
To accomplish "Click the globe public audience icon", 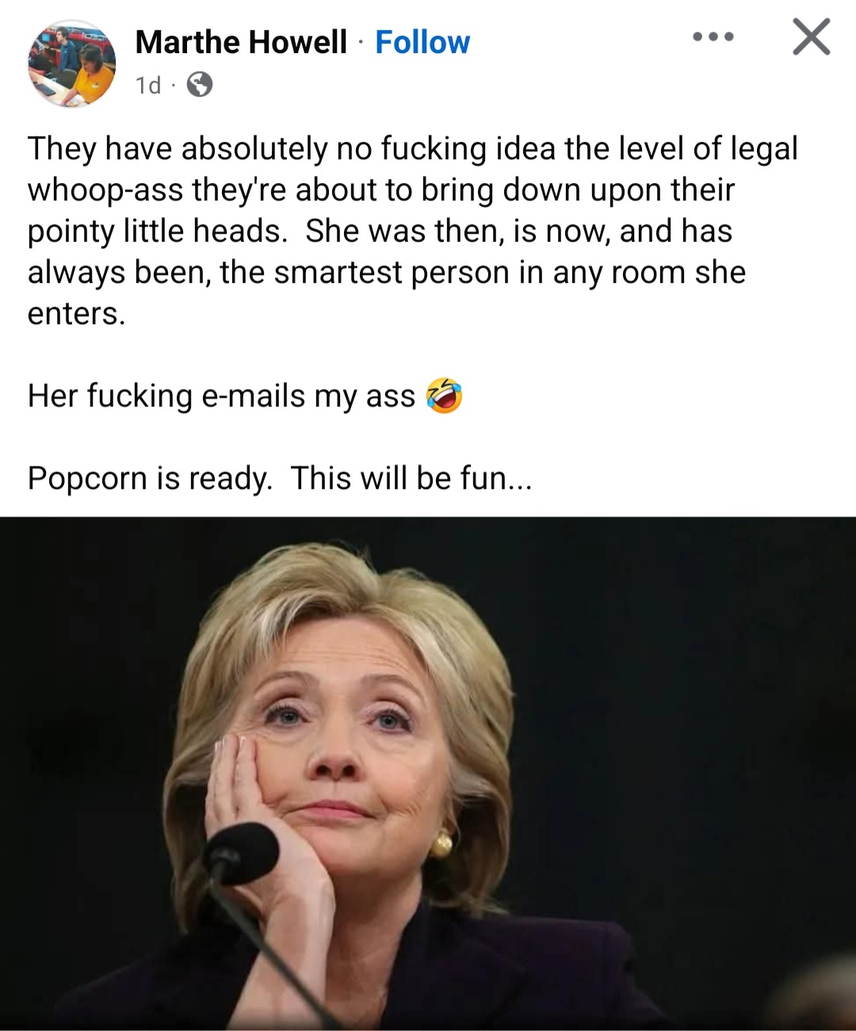I will [199, 84].
